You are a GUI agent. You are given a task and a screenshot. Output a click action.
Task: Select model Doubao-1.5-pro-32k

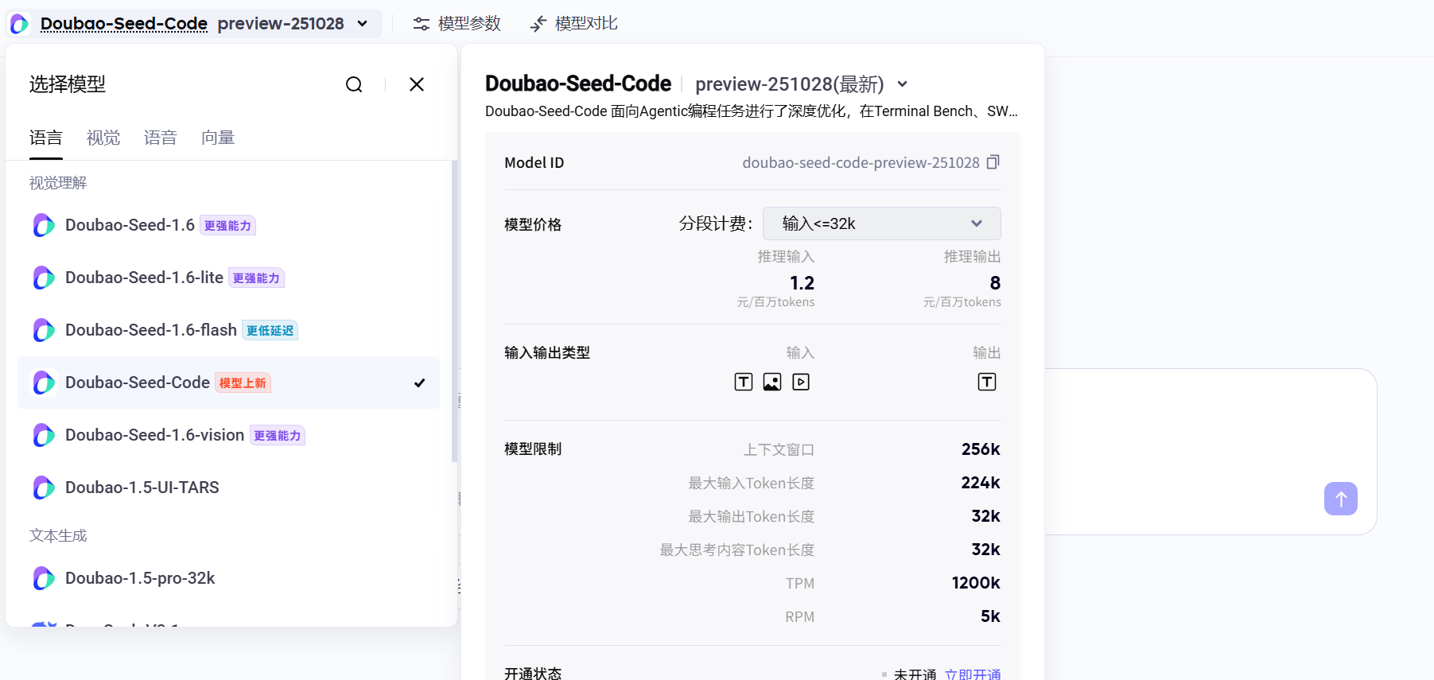point(228,578)
